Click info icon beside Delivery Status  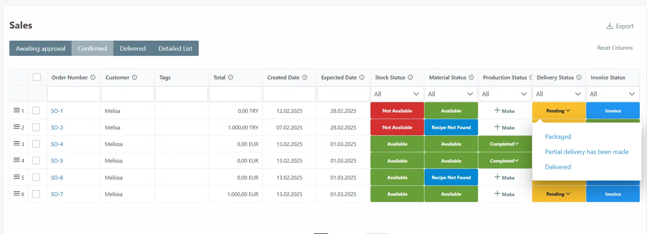[x=579, y=77]
